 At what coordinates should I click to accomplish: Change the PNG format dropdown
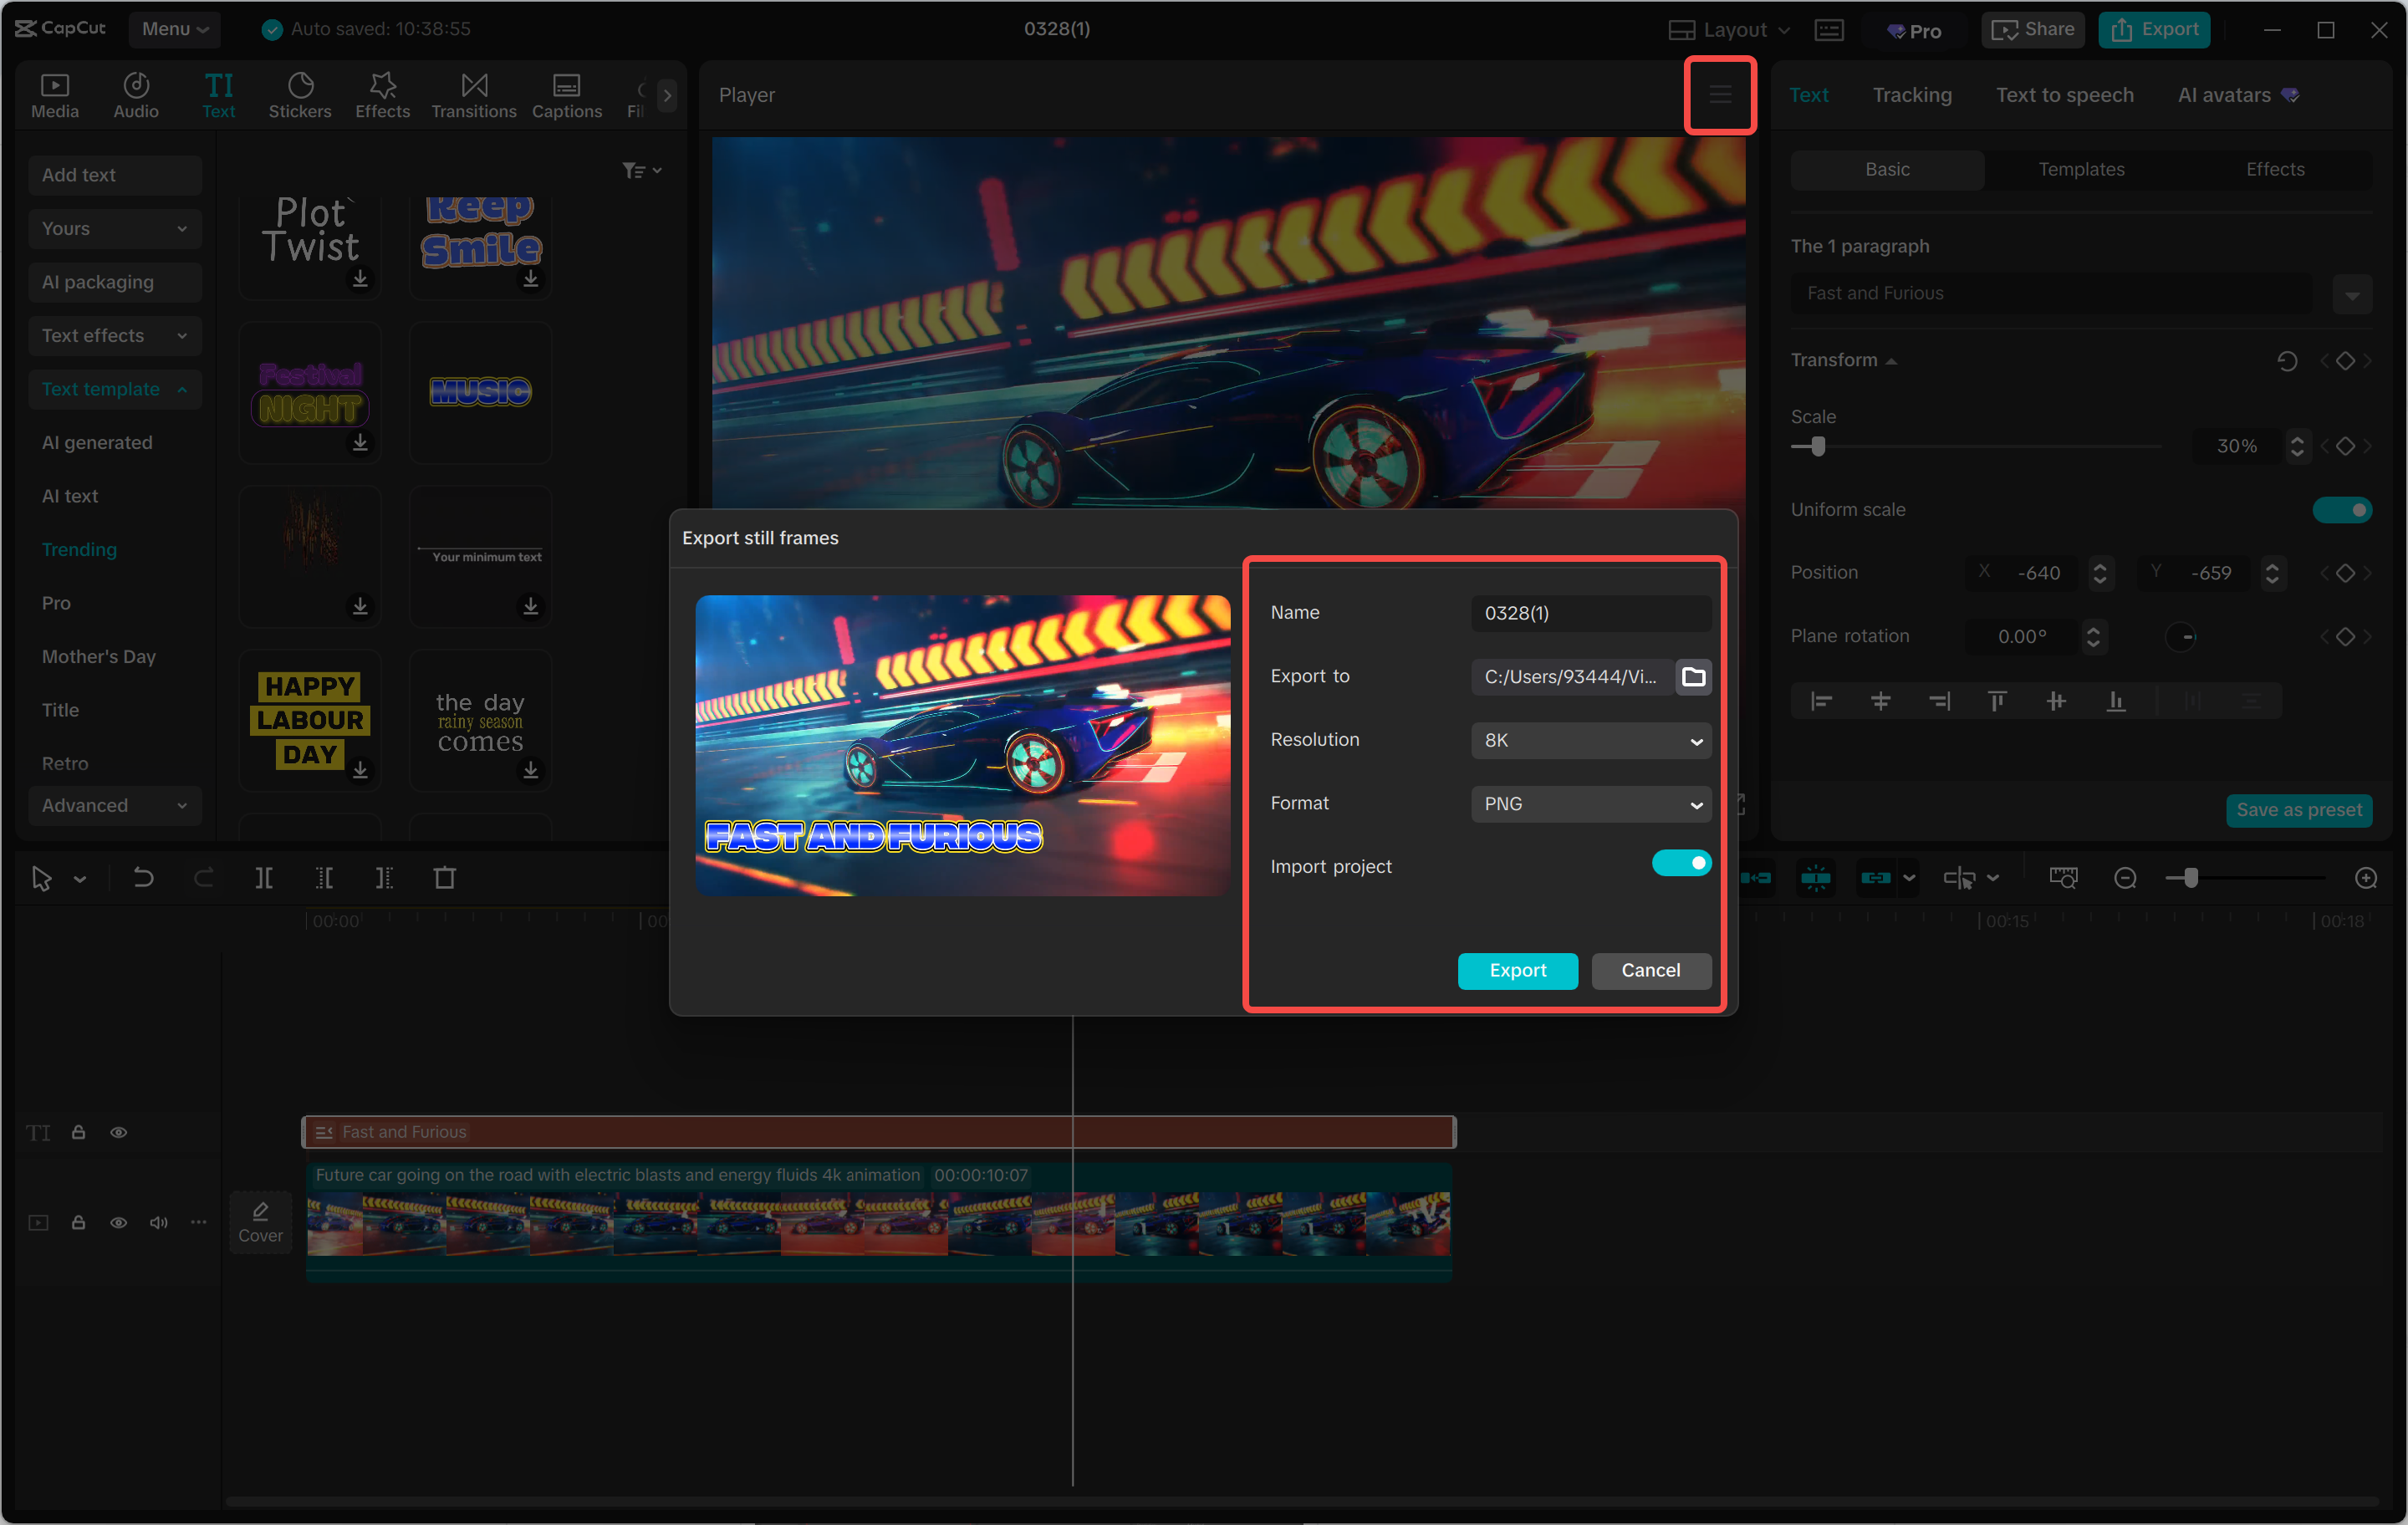click(1590, 804)
